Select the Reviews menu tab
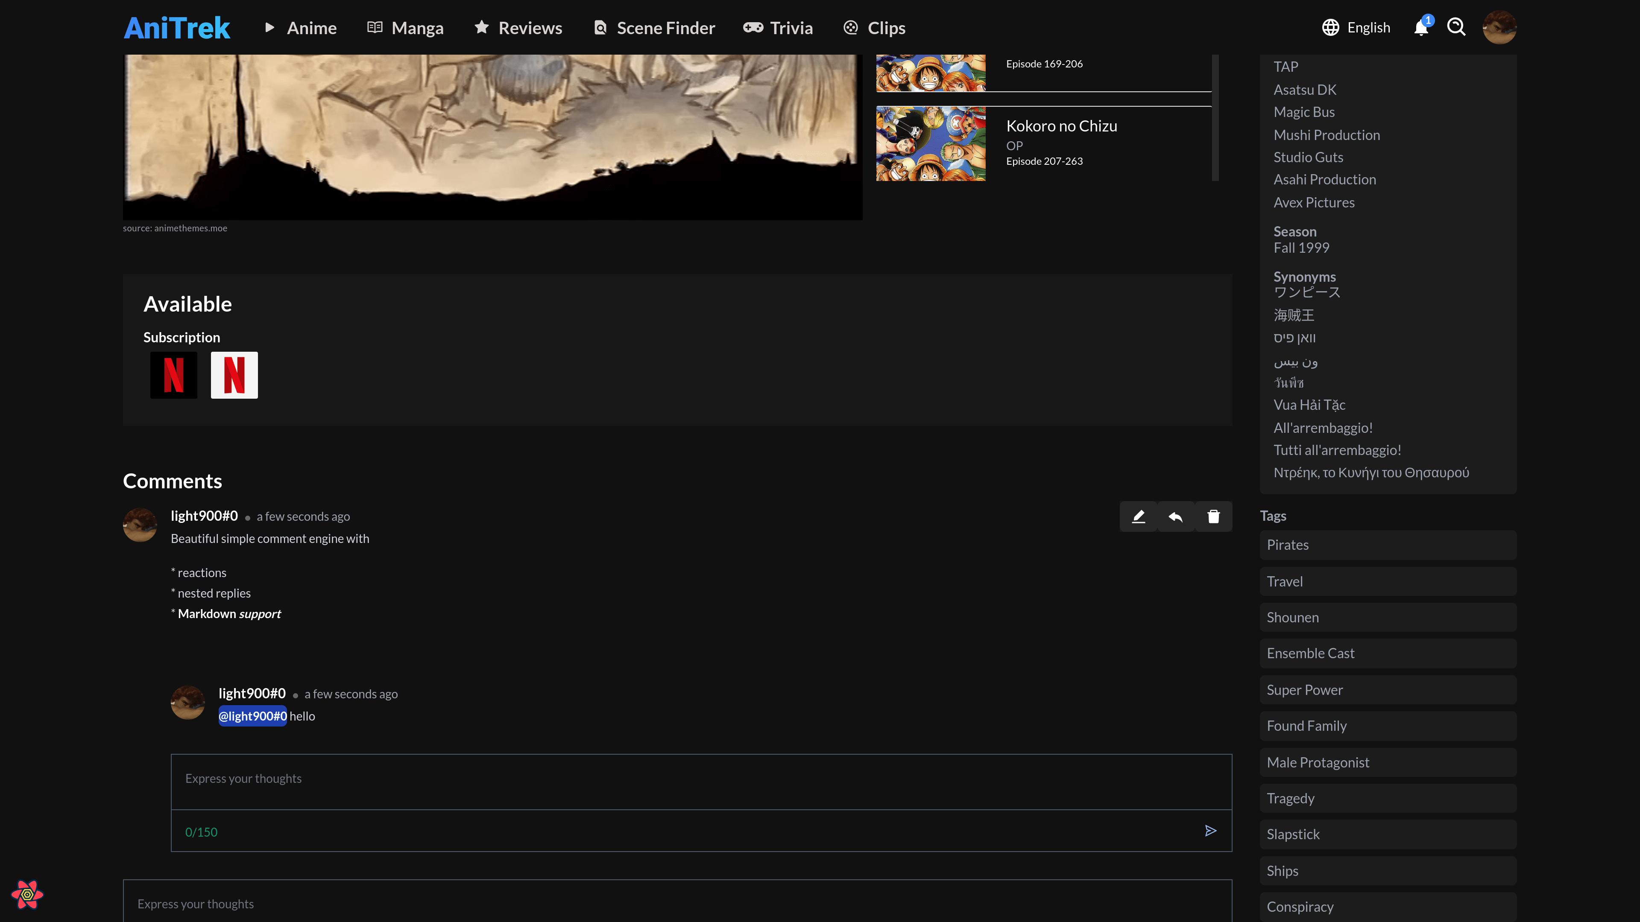Viewport: 1640px width, 922px height. point(518,27)
